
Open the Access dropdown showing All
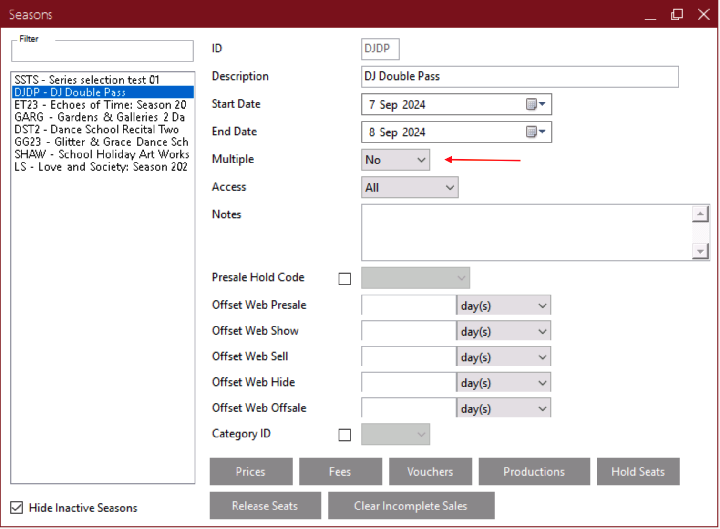[x=410, y=187]
